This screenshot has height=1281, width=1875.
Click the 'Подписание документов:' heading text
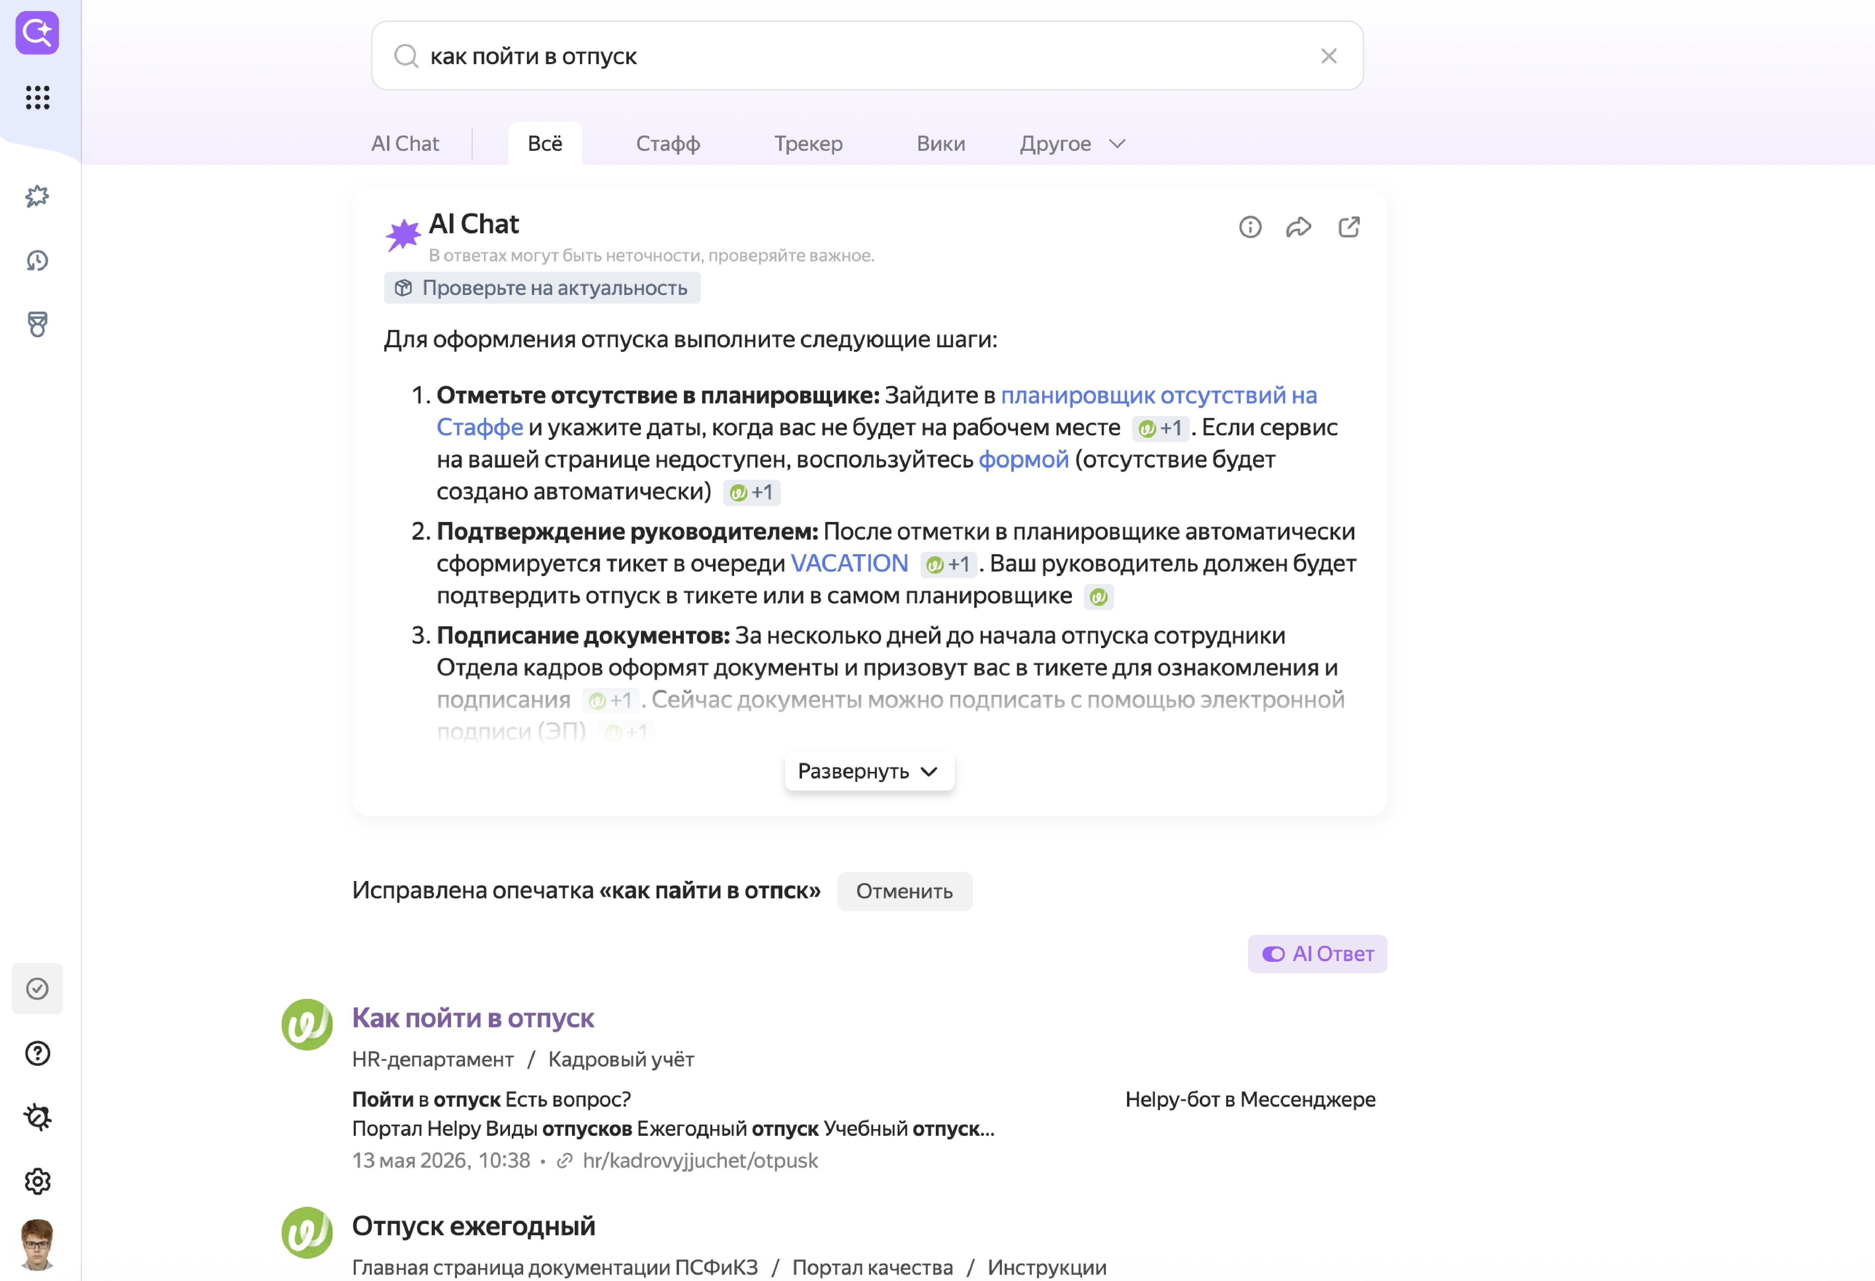[x=583, y=636]
